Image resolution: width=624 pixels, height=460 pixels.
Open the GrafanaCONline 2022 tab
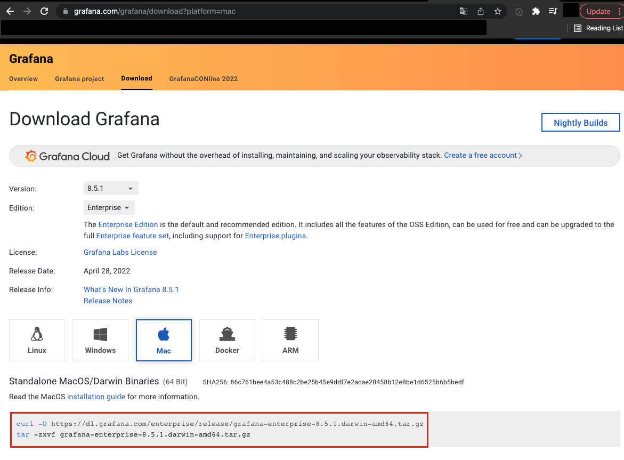pyautogui.click(x=204, y=79)
